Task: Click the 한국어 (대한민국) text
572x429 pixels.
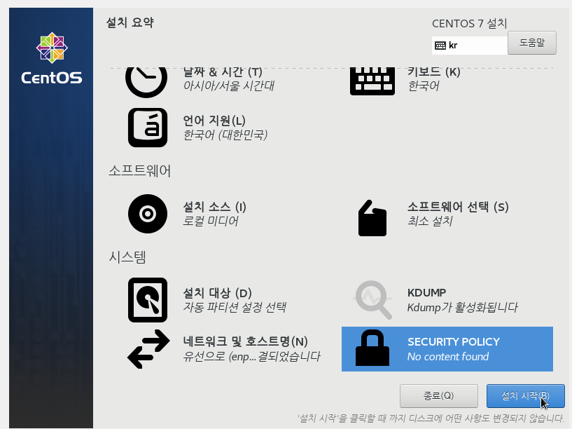Action: tap(225, 135)
